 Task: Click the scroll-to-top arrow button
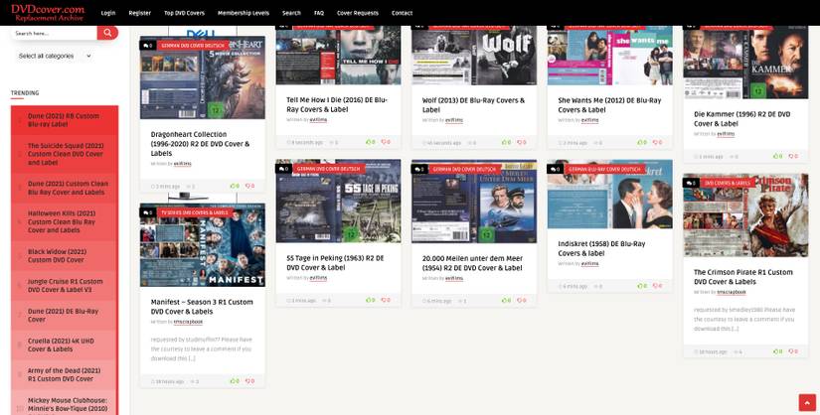[x=807, y=403]
